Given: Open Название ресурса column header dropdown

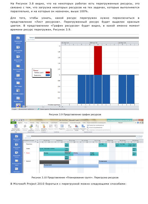Looking at the screenshot, I should [36, 141].
